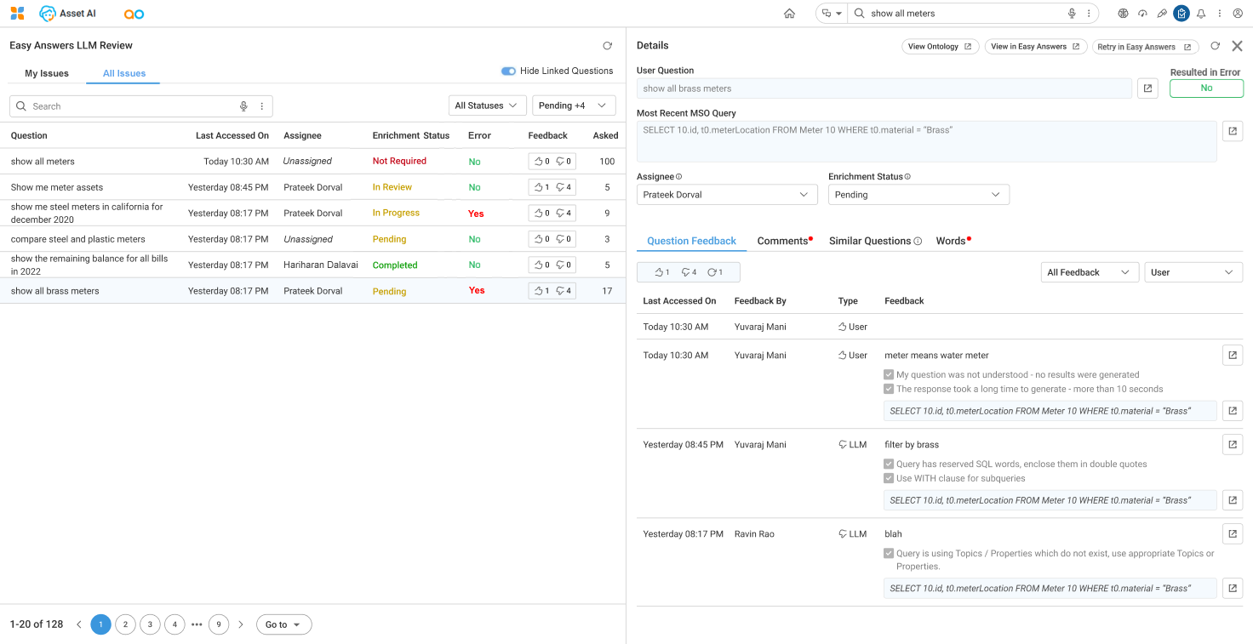Toggle the 'My question was not understood' checkbox
Image resolution: width=1253 pixels, height=644 pixels.
890,375
